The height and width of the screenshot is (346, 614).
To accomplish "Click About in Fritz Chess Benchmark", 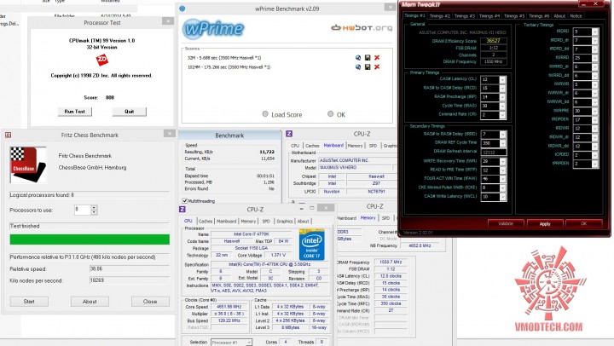I will coord(90,302).
